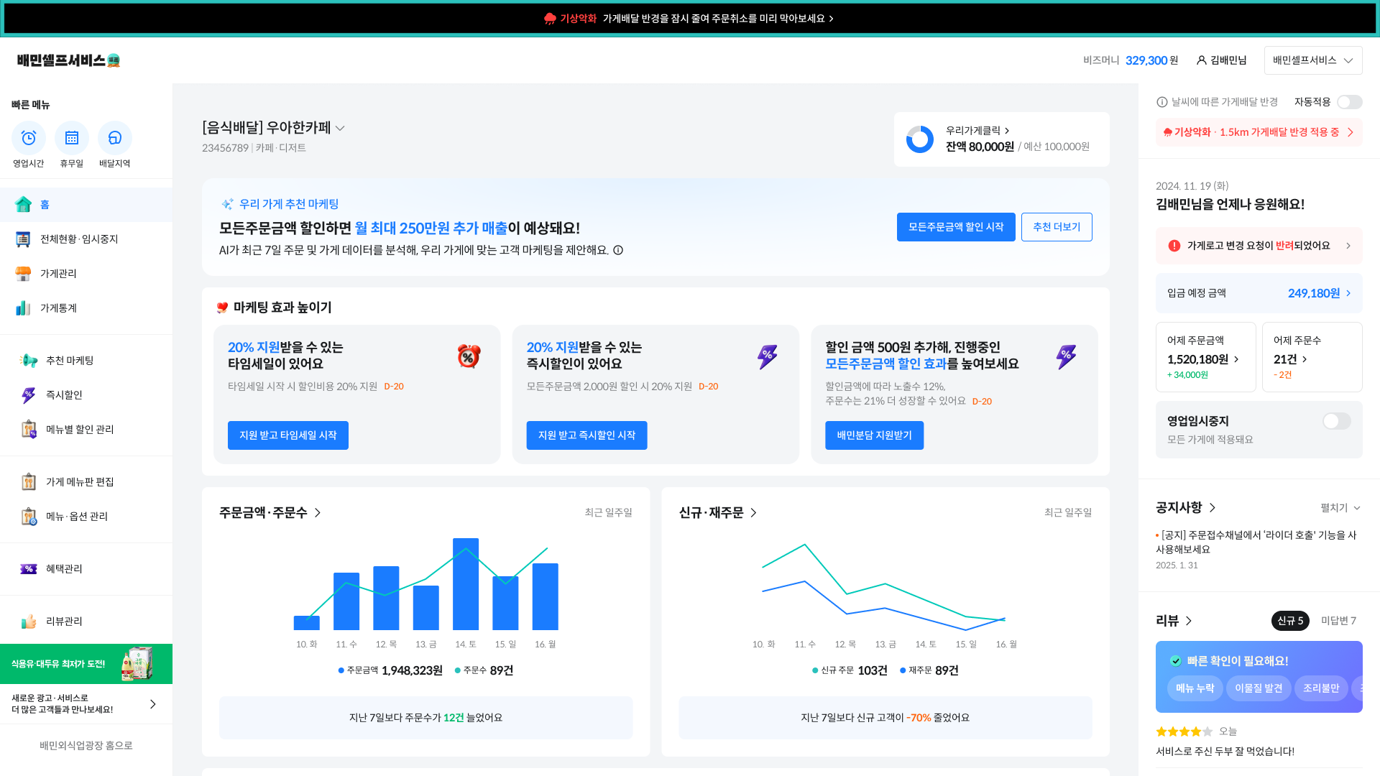Image resolution: width=1380 pixels, height=776 pixels.
Task: Click the 배민셀프서비스 logo
Action: point(69,60)
